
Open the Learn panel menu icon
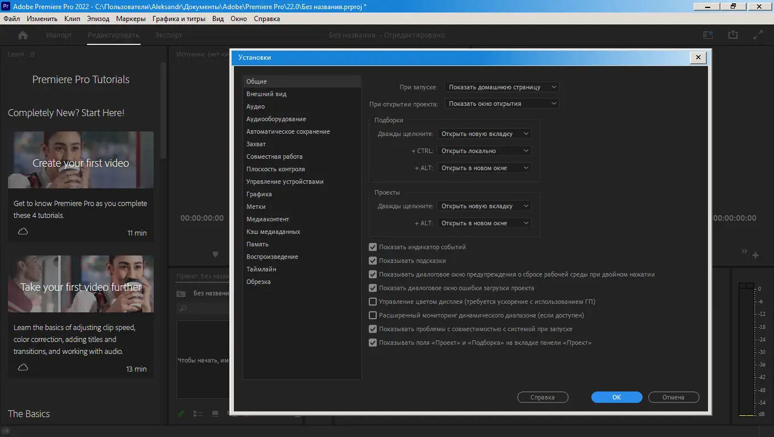tap(32, 54)
